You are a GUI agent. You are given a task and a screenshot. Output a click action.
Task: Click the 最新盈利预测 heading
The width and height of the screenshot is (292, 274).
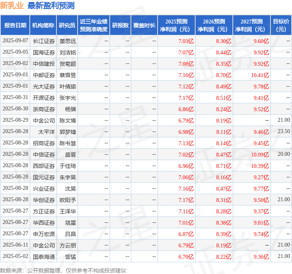coord(51,5)
